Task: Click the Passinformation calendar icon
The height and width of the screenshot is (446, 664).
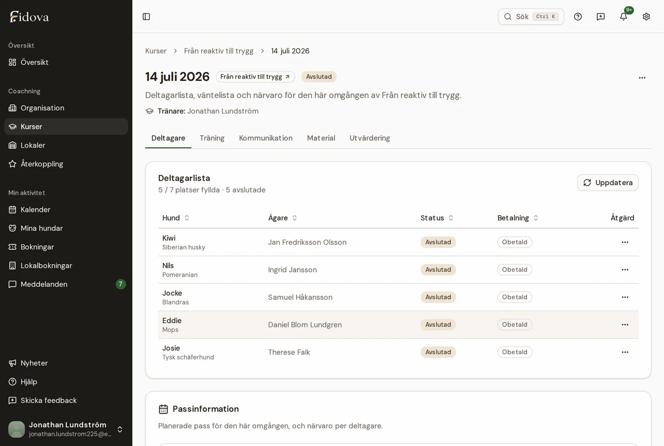Action: (163, 409)
